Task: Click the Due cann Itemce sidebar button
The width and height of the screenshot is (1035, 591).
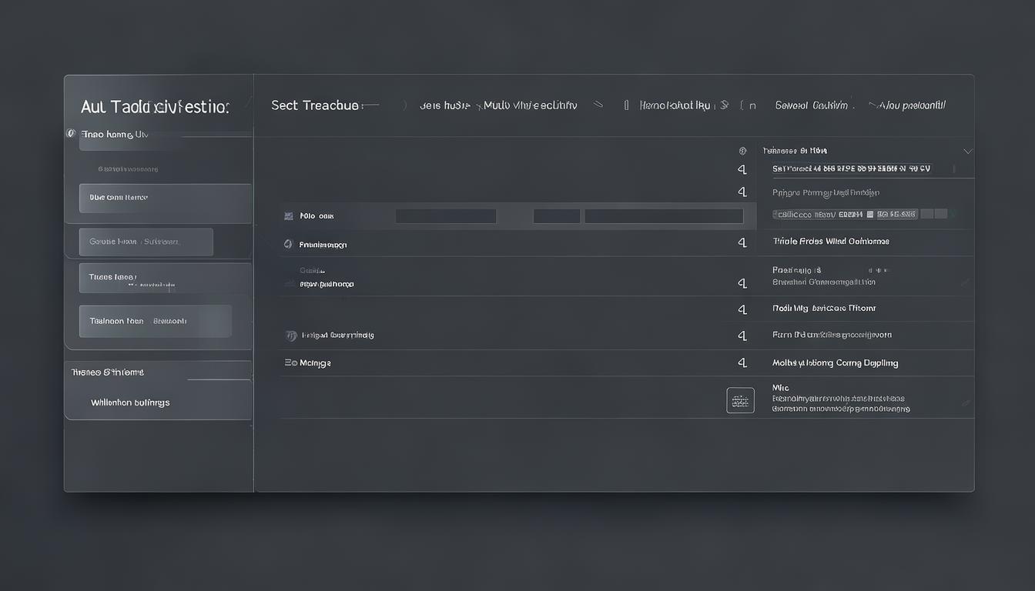Action: coord(165,198)
